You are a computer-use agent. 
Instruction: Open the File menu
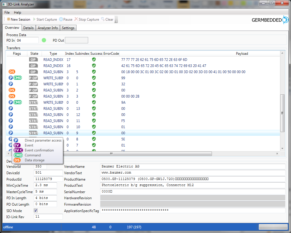pyautogui.click(x=7, y=13)
